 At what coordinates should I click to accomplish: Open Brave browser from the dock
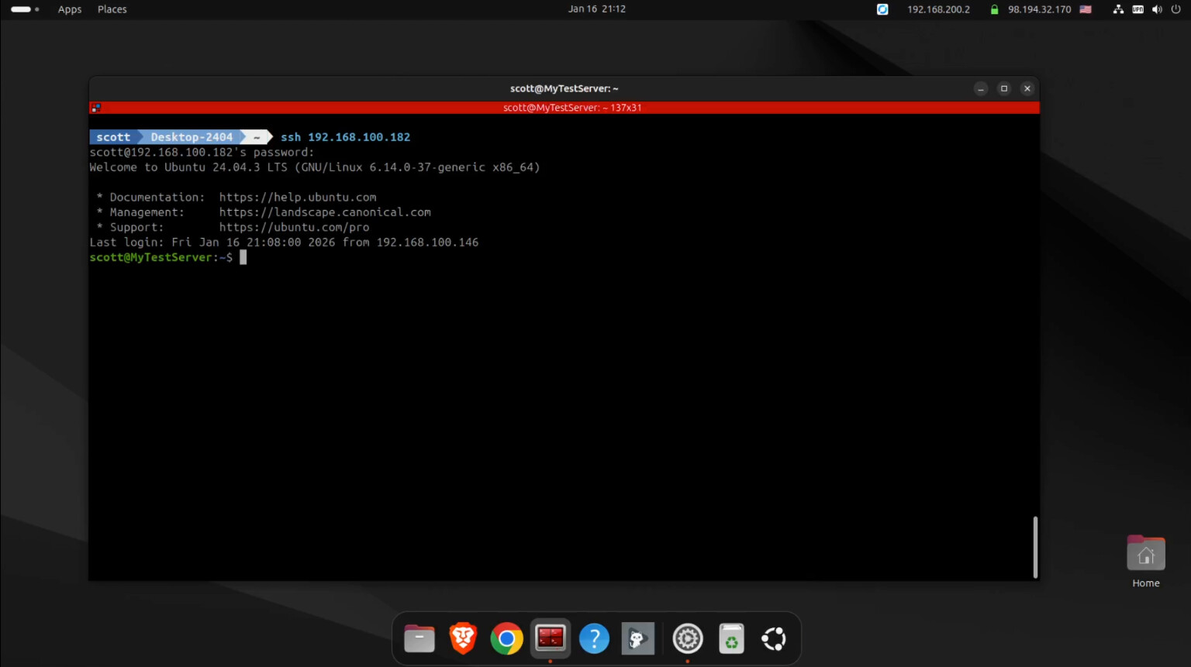(463, 638)
